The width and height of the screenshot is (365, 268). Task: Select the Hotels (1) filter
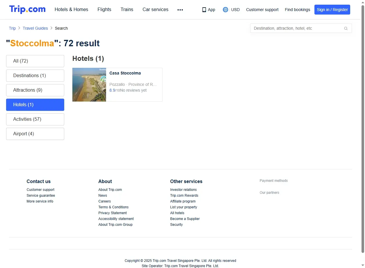pyautogui.click(x=35, y=105)
